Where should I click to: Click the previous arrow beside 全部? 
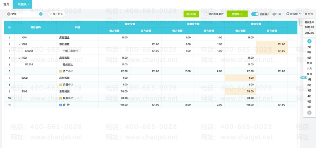coord(9,14)
